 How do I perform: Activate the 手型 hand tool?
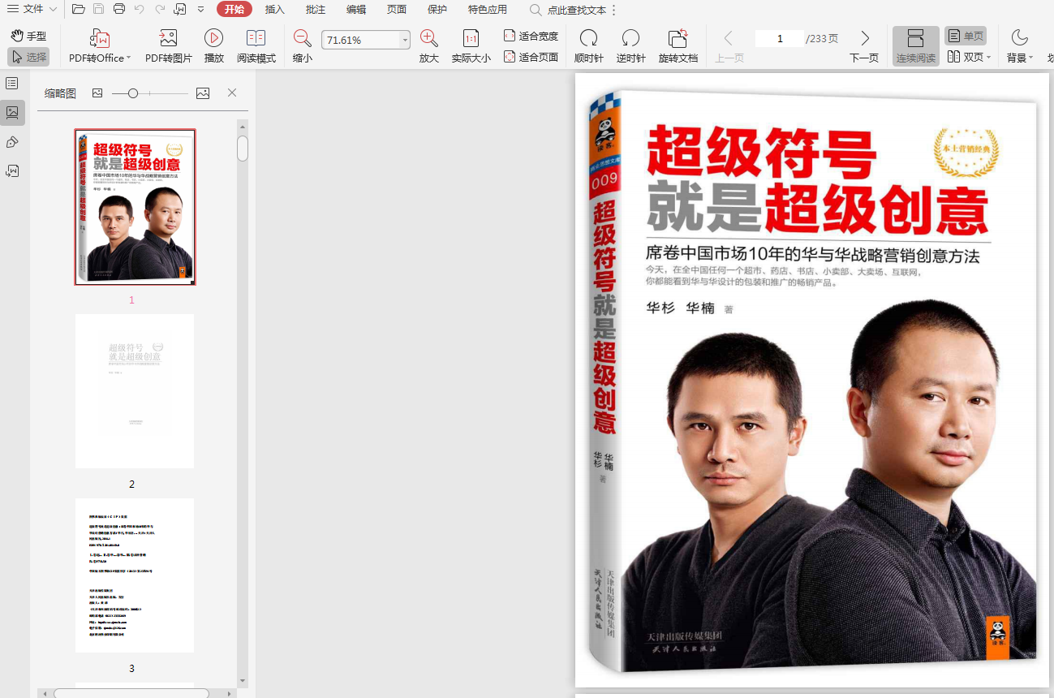(28, 36)
